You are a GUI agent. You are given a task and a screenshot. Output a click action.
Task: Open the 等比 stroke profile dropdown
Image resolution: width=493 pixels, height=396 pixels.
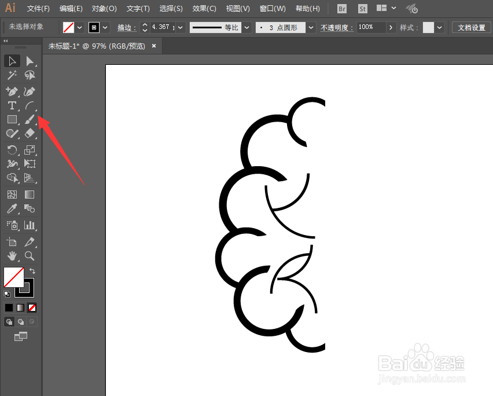pyautogui.click(x=246, y=27)
